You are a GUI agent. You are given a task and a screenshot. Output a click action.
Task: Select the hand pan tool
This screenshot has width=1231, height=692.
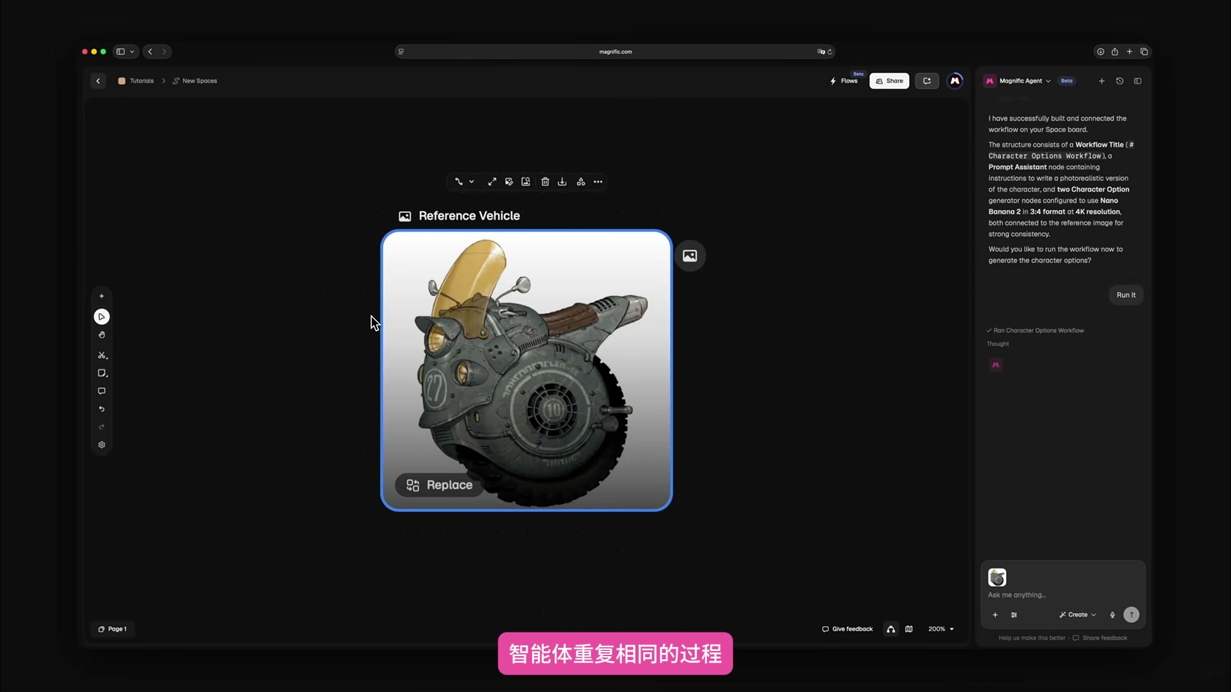point(101,335)
